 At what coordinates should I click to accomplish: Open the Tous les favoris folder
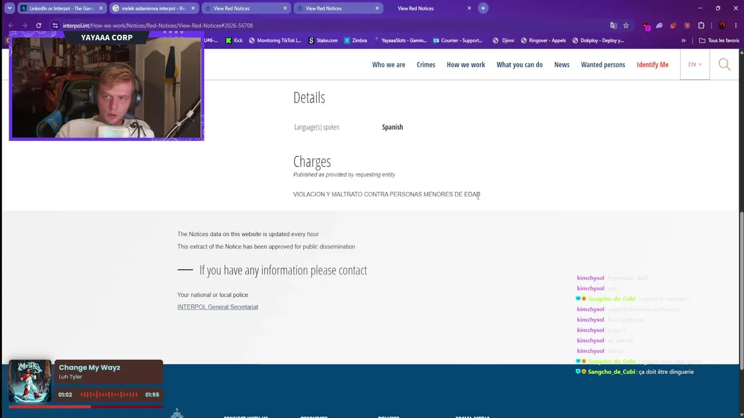[x=719, y=41]
